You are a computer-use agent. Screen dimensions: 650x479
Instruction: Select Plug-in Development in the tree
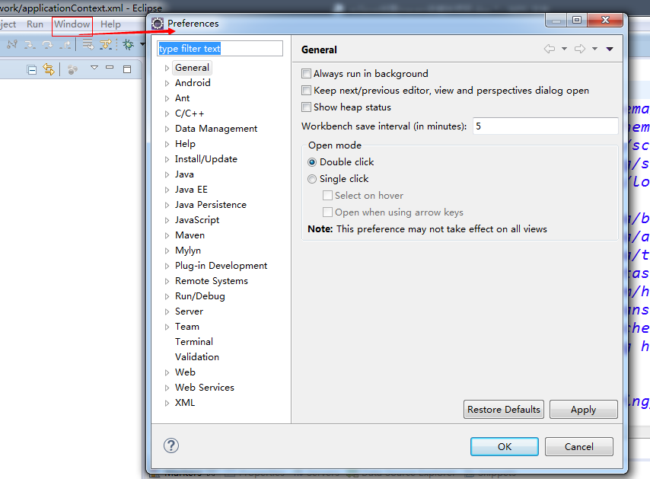pos(221,266)
